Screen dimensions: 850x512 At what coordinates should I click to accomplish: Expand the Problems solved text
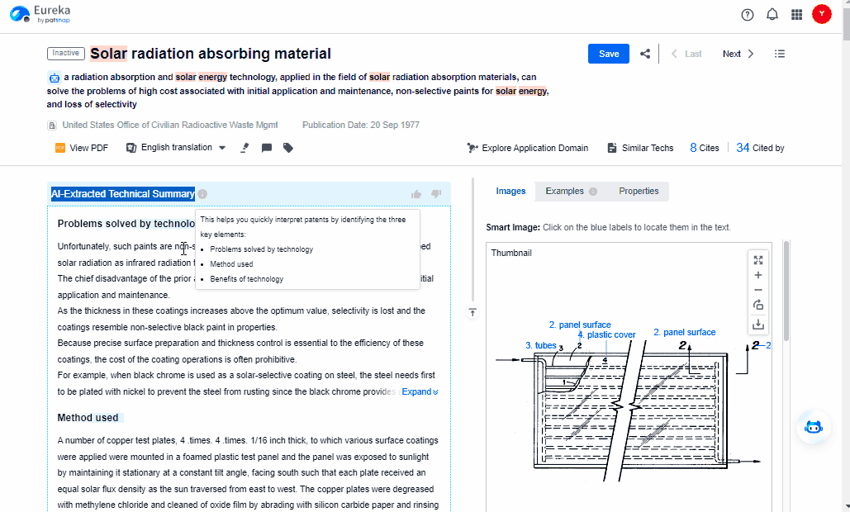(420, 391)
